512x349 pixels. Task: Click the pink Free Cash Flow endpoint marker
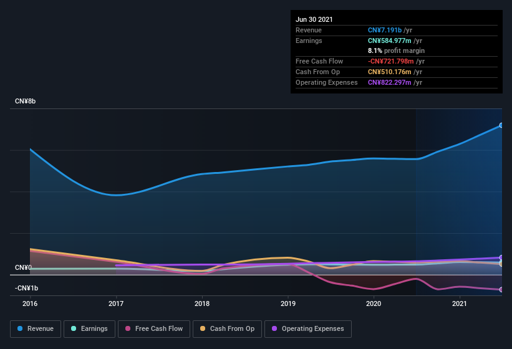point(501,289)
